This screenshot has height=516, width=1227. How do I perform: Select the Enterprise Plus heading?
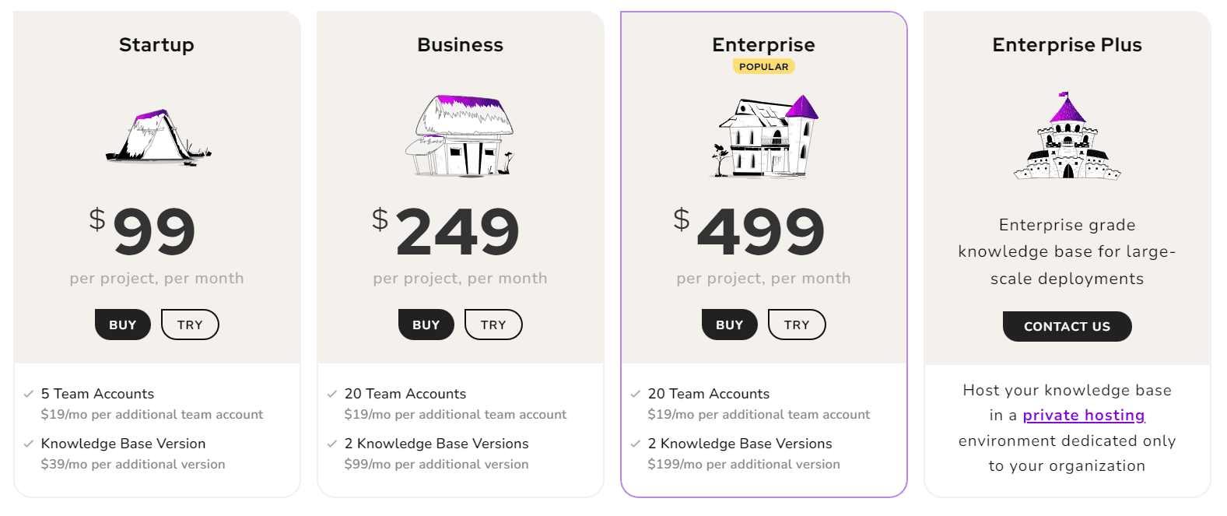point(1067,45)
